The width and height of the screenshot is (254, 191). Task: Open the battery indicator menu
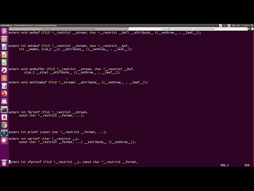pyautogui.click(x=233, y=25)
